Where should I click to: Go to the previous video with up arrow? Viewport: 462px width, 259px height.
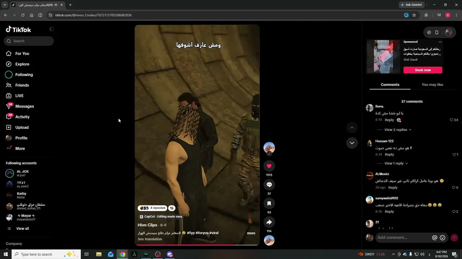point(352,128)
